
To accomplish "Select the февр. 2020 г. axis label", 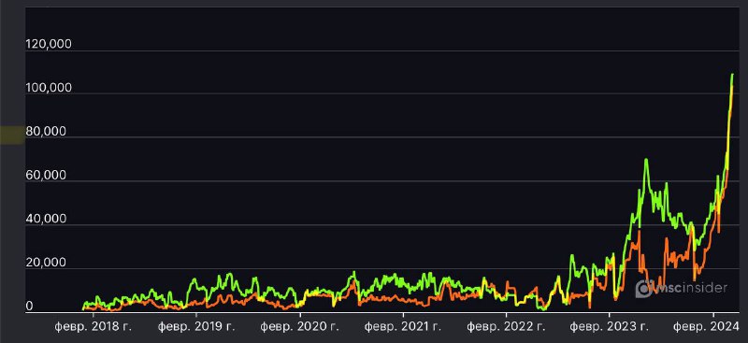I will tap(299, 327).
